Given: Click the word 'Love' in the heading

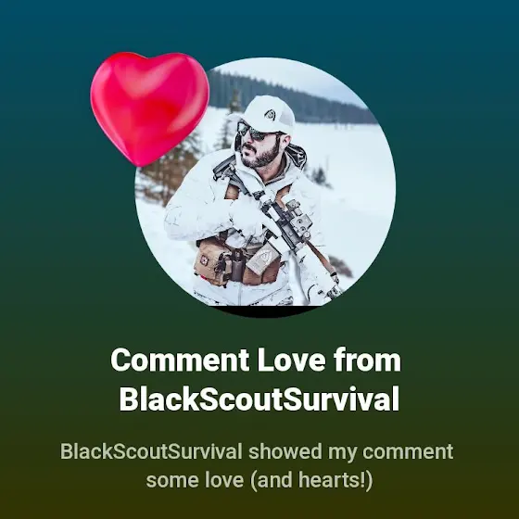Looking at the screenshot, I should 291,361.
